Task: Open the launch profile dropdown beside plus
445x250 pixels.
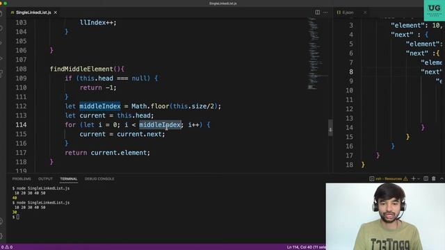Action: [x=419, y=178]
